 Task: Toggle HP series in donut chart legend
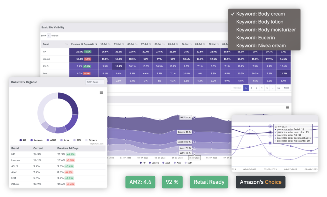coord(23,140)
